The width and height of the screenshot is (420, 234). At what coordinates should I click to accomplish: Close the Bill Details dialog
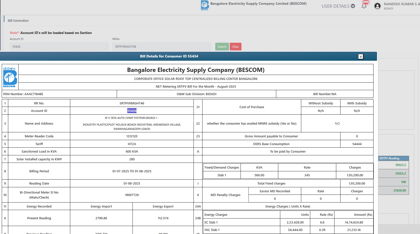click(361, 57)
